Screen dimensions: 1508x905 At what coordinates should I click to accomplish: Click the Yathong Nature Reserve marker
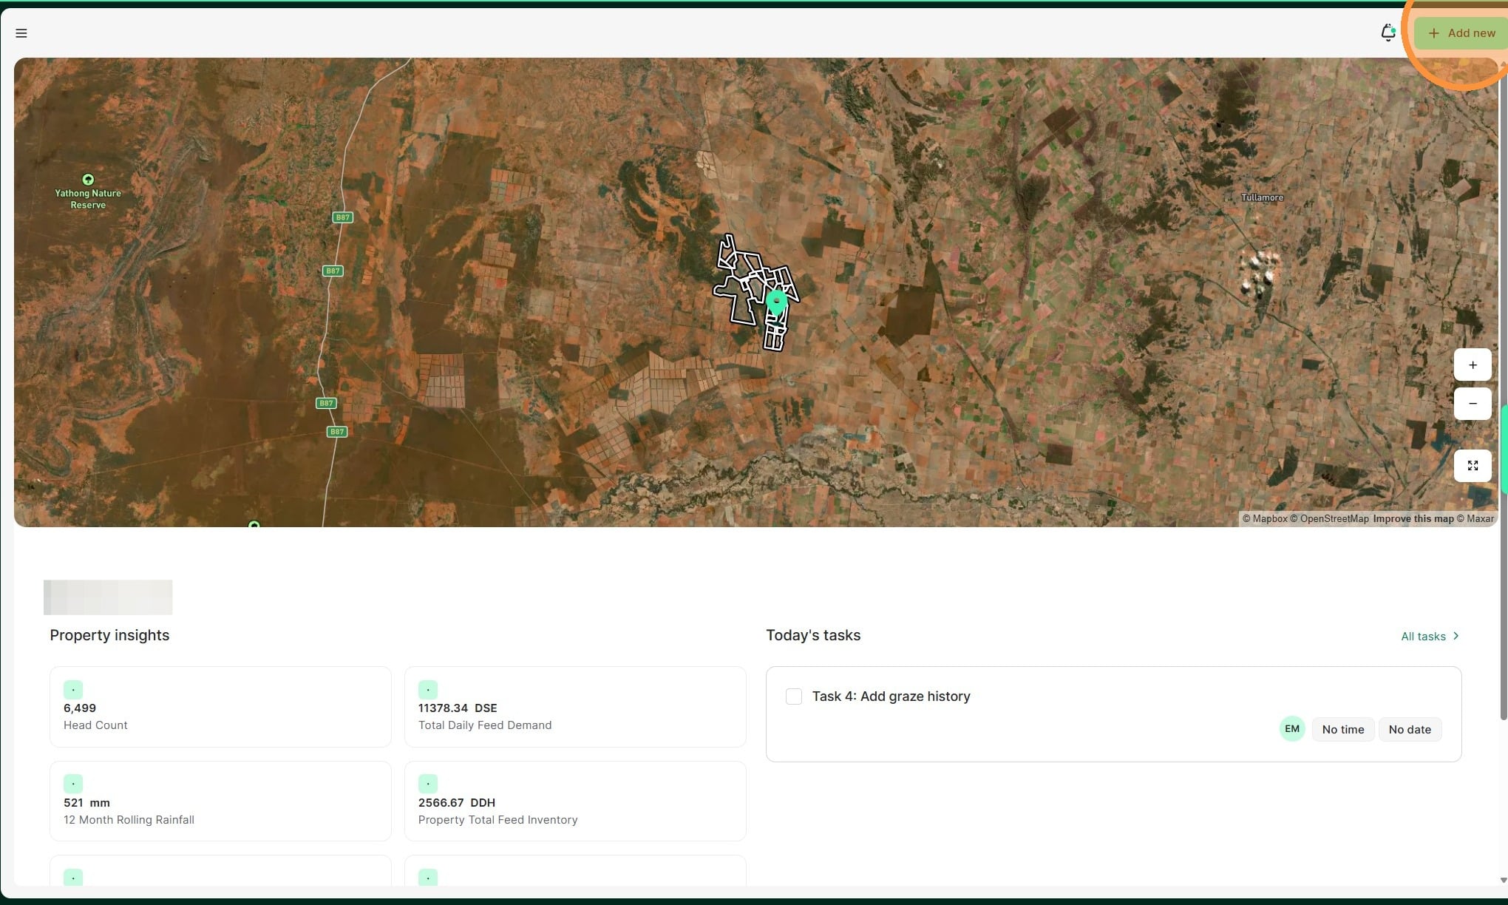(x=88, y=180)
